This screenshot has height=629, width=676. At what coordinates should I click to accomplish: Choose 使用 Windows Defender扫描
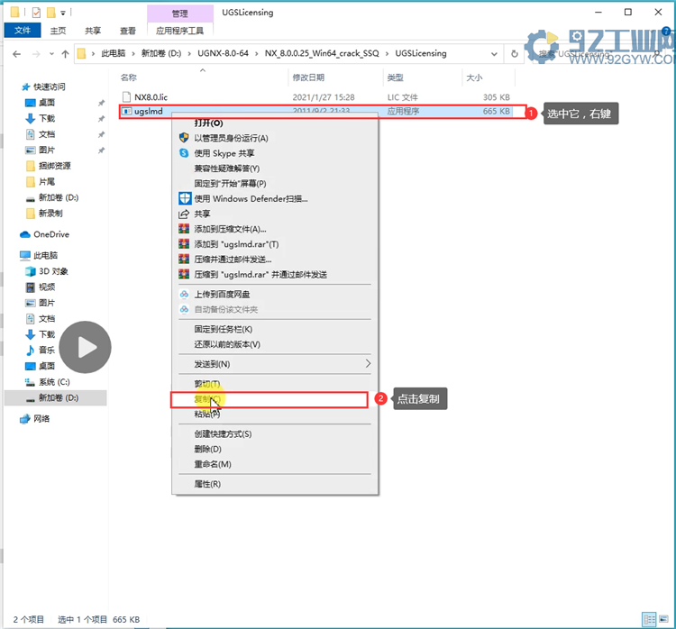point(275,198)
